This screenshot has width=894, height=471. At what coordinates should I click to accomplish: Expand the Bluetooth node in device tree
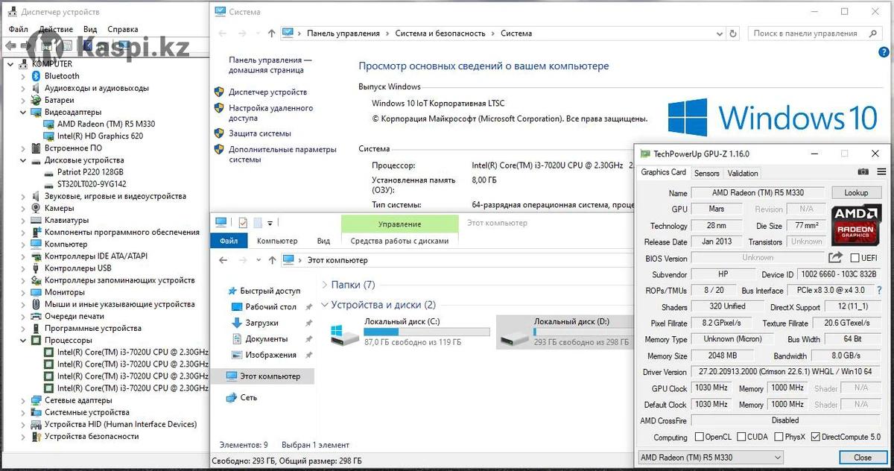[x=24, y=76]
